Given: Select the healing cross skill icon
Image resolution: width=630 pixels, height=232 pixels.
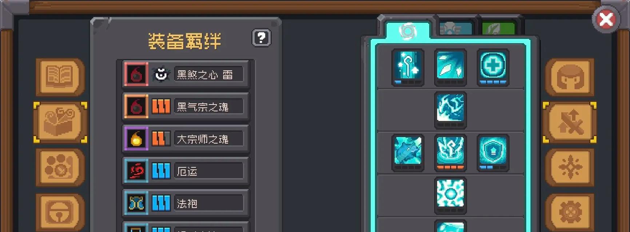Looking at the screenshot, I should (493, 67).
